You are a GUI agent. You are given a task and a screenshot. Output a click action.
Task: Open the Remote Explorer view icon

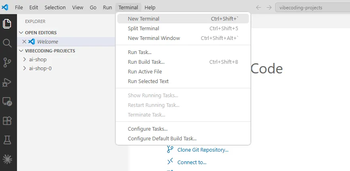(7, 101)
